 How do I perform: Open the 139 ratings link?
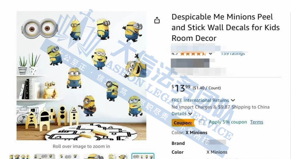pyautogui.click(x=233, y=54)
